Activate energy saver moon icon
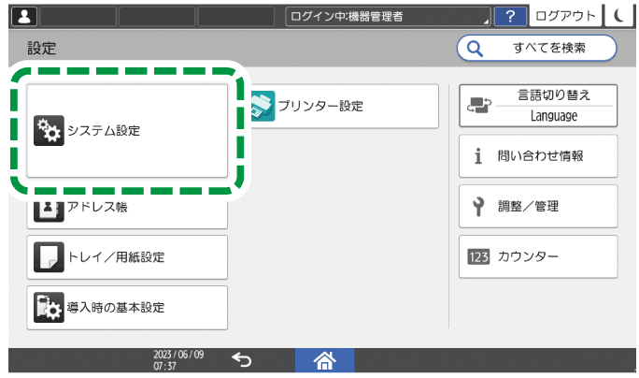The height and width of the screenshot is (378, 639). point(618,16)
